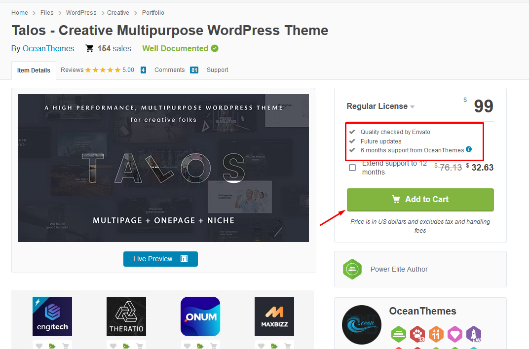Screen dimensions: 529x349
Task: Open the OceanThemes wave logo avatar
Action: pyautogui.click(x=362, y=325)
